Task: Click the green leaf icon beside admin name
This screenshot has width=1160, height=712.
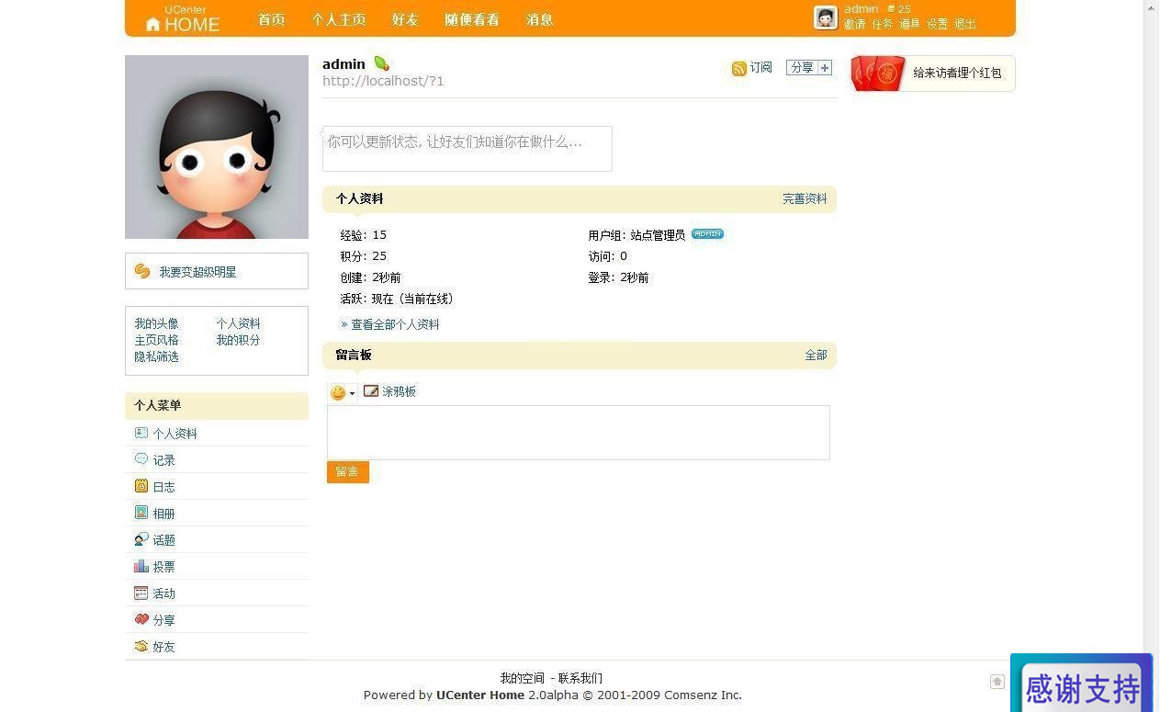Action: click(x=381, y=63)
